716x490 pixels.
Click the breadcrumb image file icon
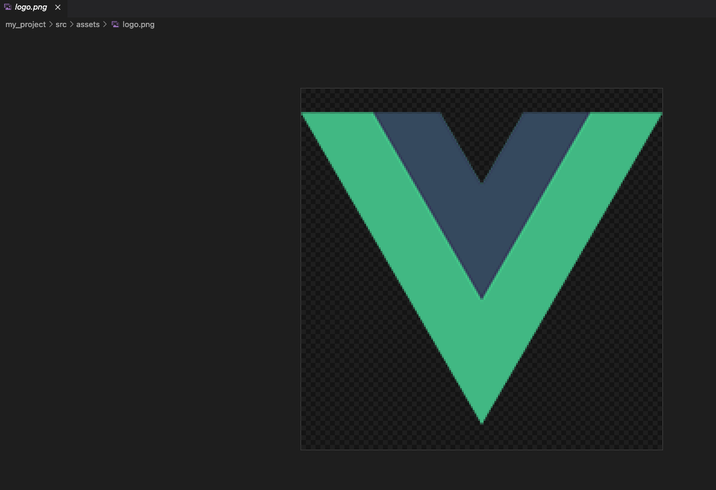tap(115, 24)
